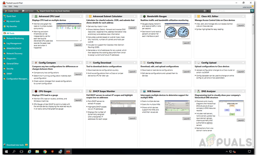Viewport: 257px width, 155px height.
Task: Open the File menu
Action: (5, 6)
